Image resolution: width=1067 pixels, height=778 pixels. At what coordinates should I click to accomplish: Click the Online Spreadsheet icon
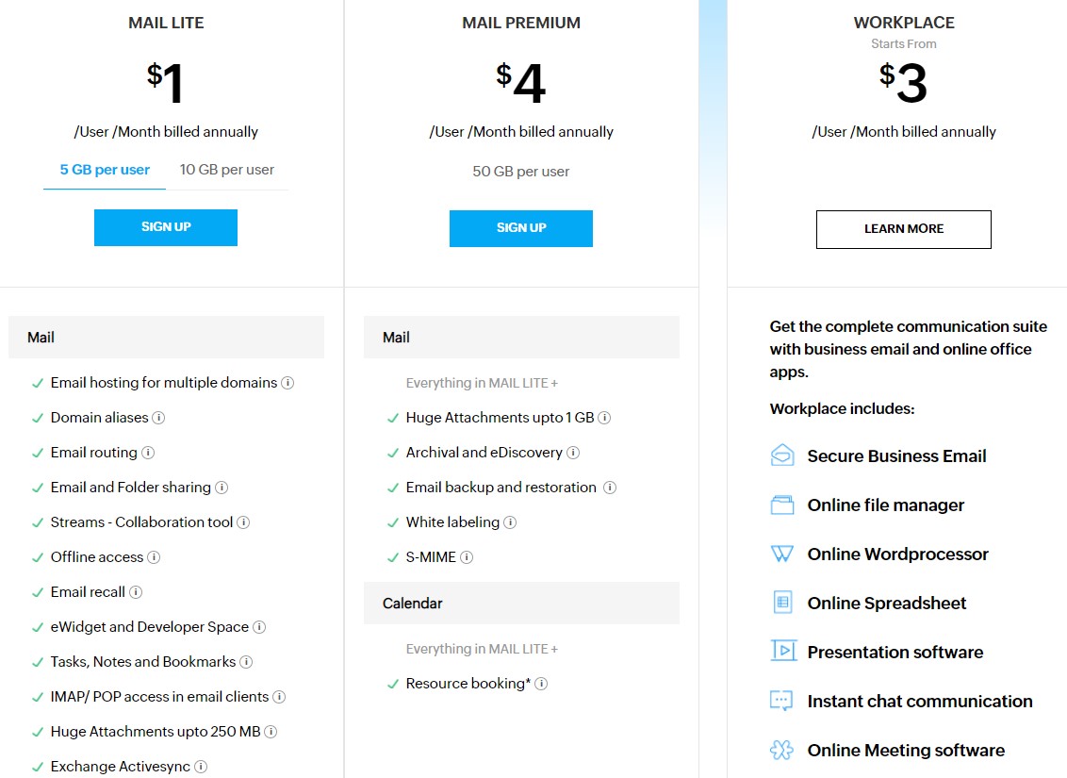782,603
